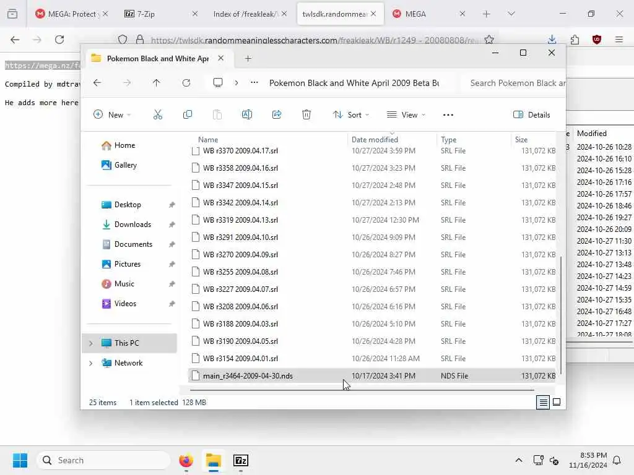Screen dimensions: 634x475
Task: Click the uBlock Origin shield icon
Action: [x=597, y=40]
